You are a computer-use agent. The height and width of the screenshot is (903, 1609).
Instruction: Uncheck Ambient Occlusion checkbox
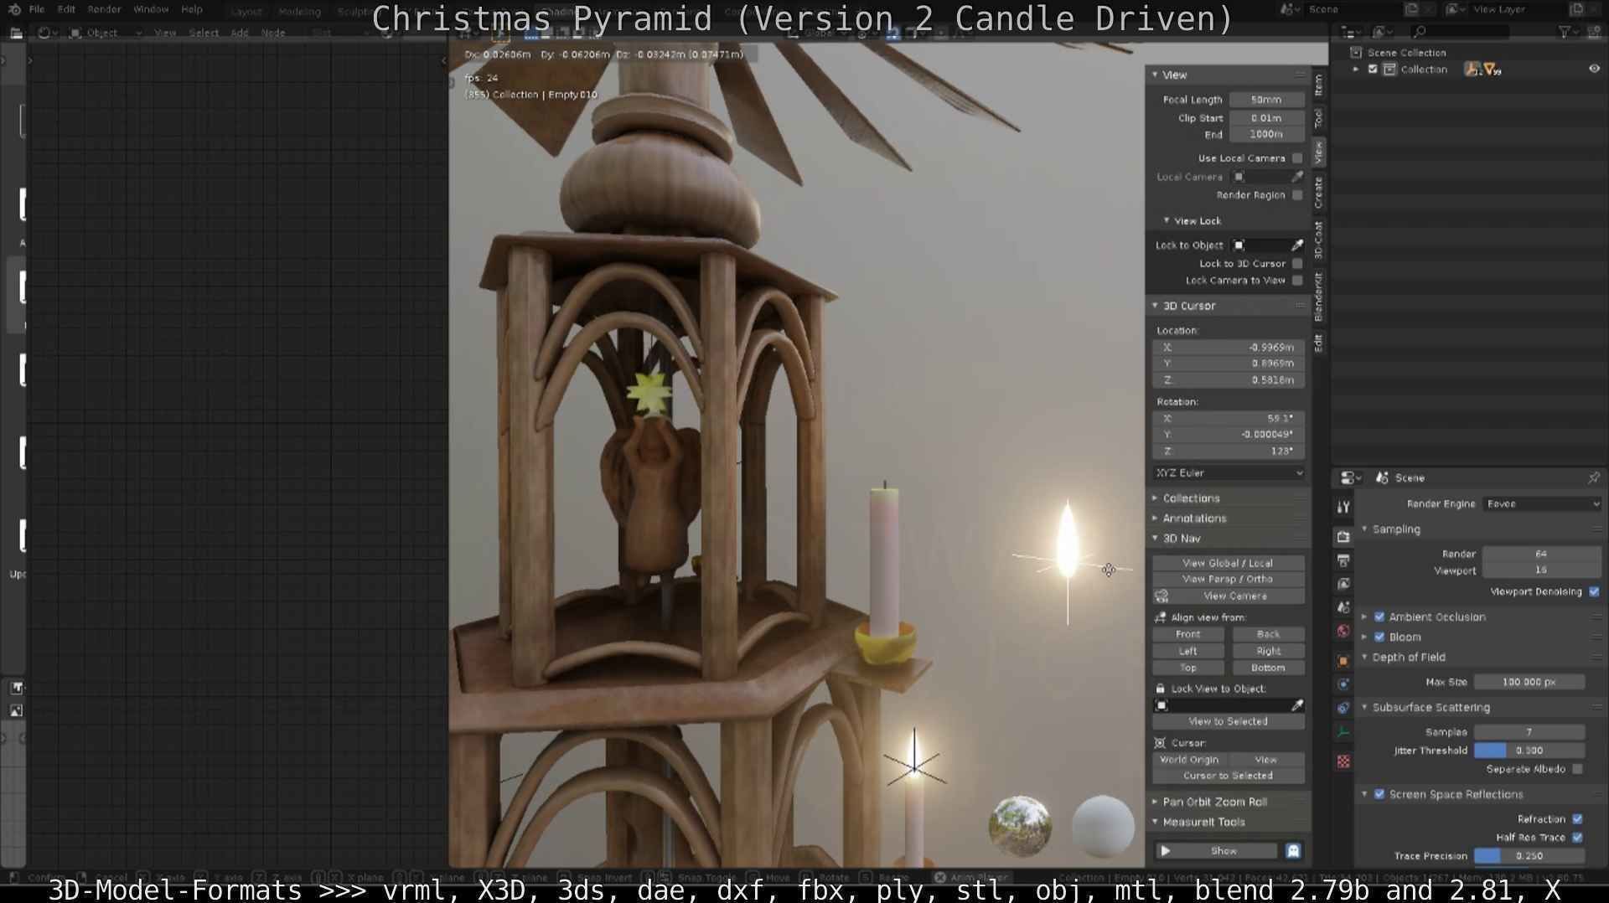click(x=1379, y=617)
